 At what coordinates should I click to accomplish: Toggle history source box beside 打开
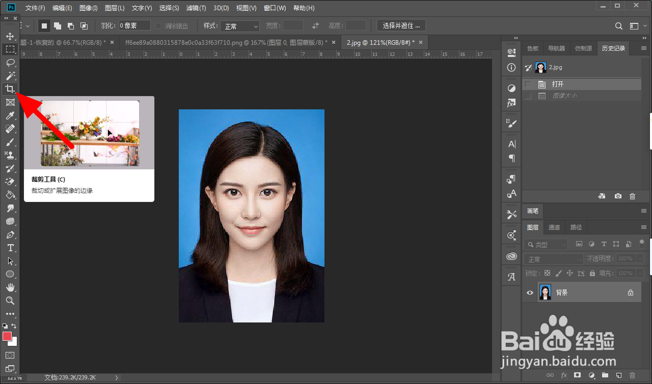tap(528, 84)
